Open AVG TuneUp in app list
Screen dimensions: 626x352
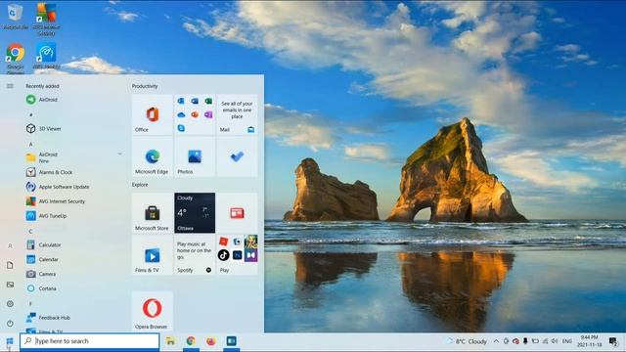coord(74,216)
